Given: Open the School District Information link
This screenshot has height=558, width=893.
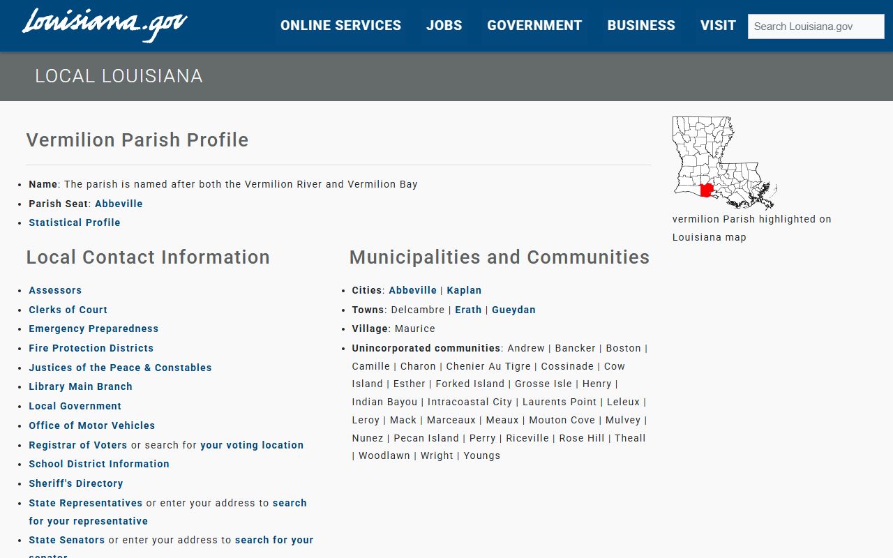Looking at the screenshot, I should [99, 464].
